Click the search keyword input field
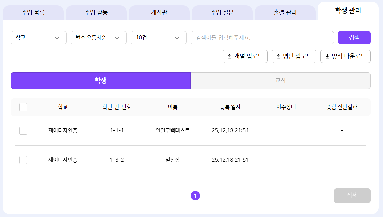The height and width of the screenshot is (217, 383). point(262,38)
